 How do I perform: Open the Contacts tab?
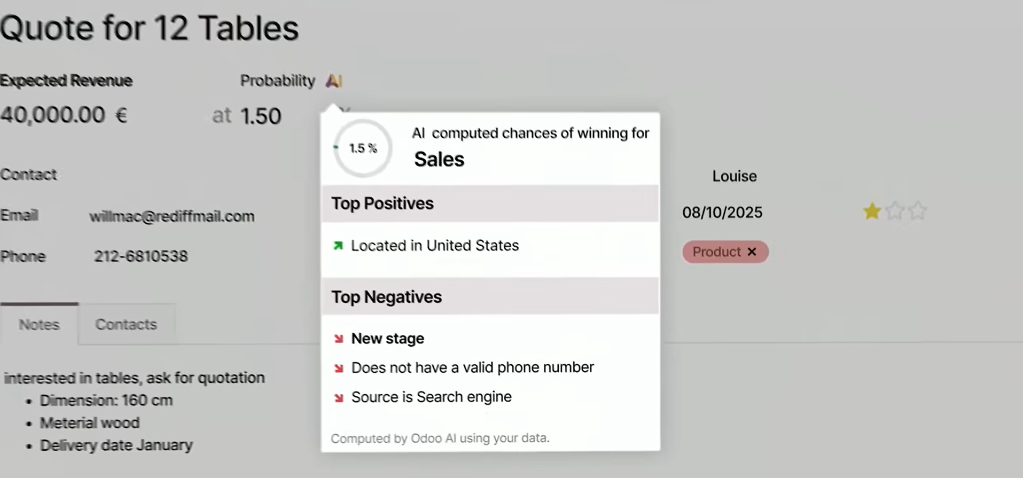point(126,324)
